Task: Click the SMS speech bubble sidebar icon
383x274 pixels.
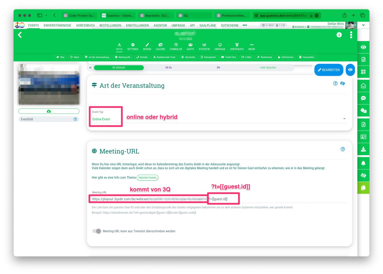Action: (363, 98)
